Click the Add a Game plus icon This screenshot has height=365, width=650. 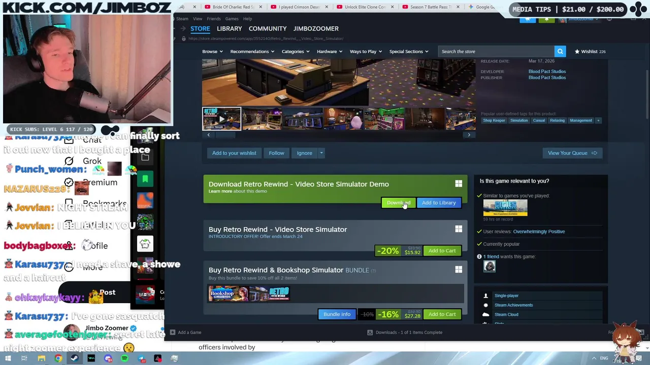(173, 332)
